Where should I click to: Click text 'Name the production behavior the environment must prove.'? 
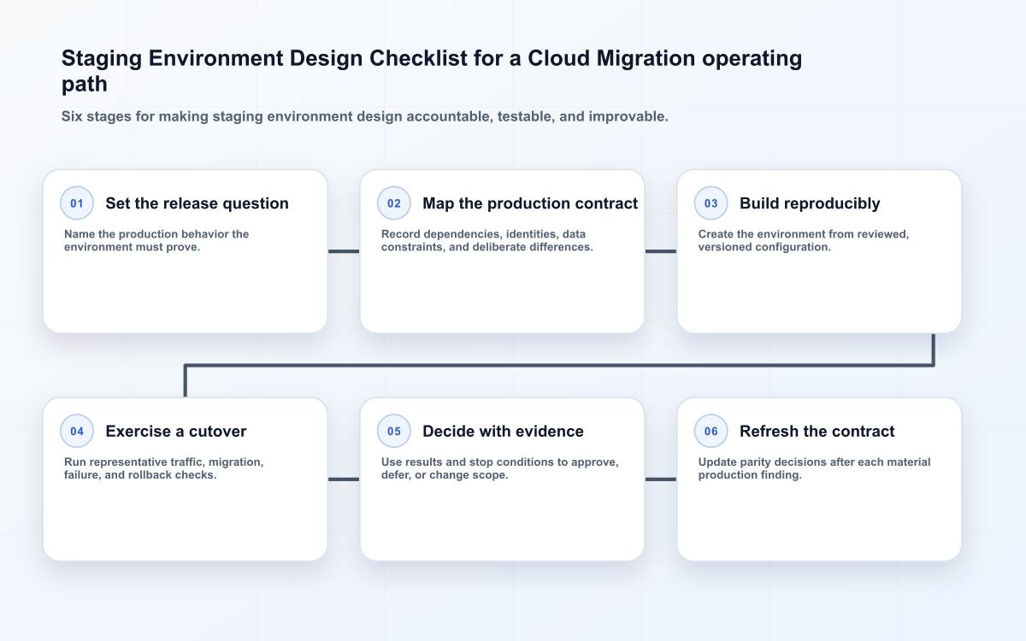(156, 240)
